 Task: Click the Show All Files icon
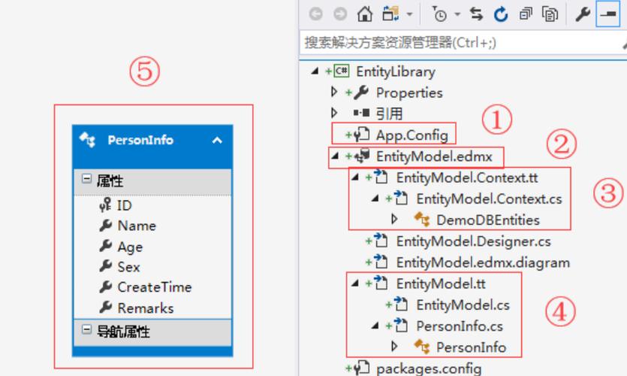(550, 14)
